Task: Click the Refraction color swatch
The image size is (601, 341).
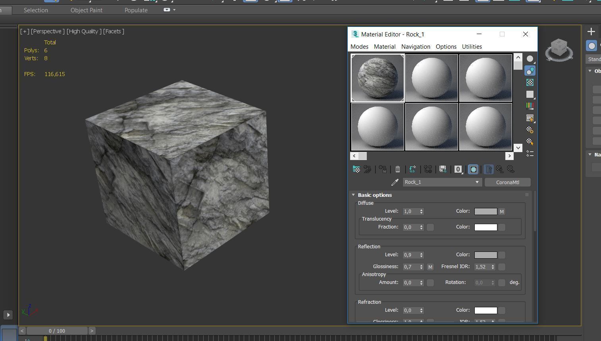Action: tap(485, 311)
